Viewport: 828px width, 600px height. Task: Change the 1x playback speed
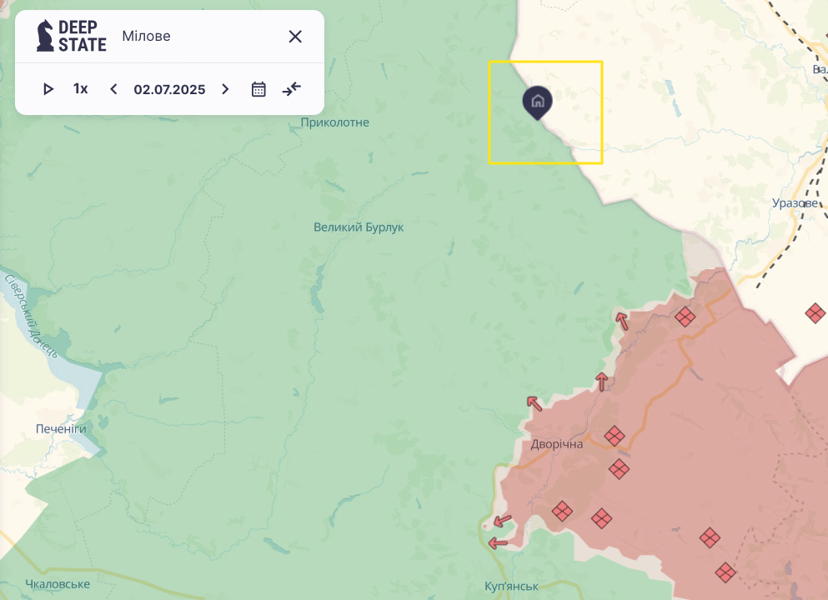pos(80,88)
